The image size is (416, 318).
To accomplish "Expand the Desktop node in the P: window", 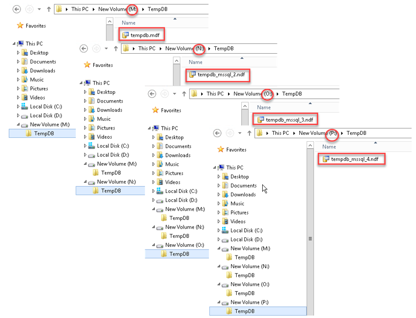I will click(218, 177).
